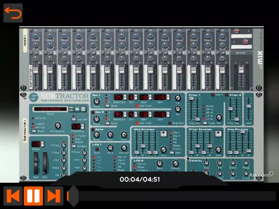This screenshot has height=209, width=279.
Task: Toggle the filter Link button
Action: [x=212, y=95]
